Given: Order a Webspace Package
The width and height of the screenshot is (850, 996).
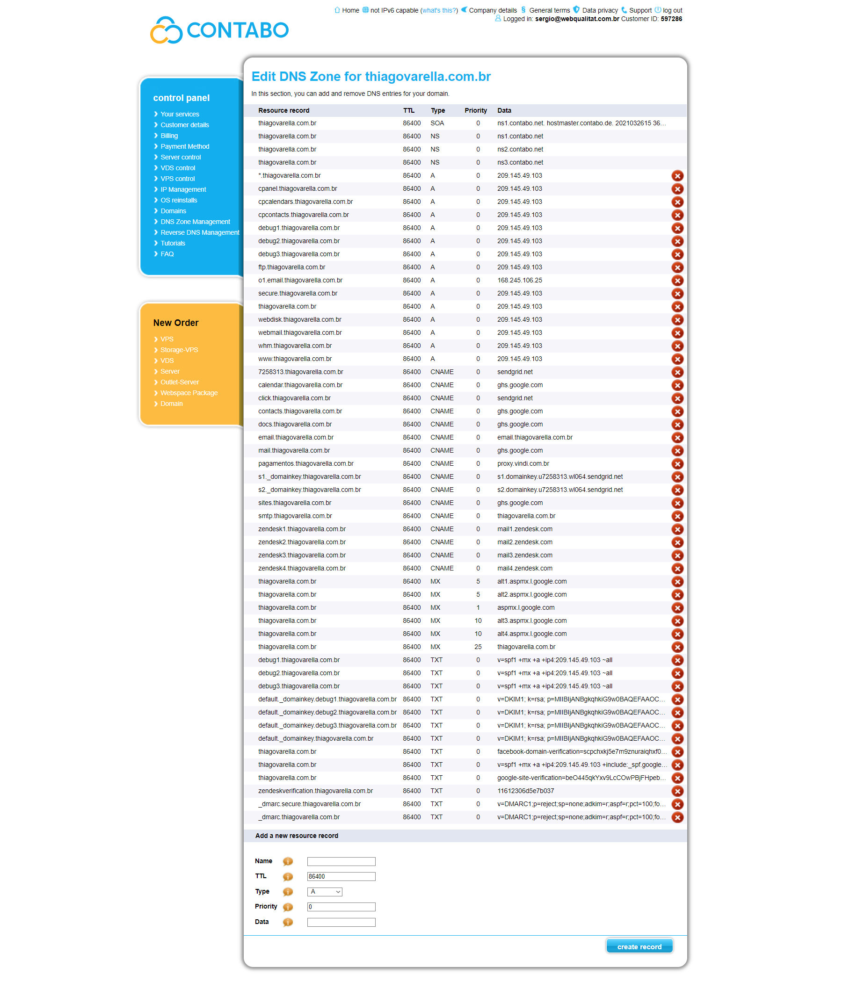Looking at the screenshot, I should [x=189, y=393].
